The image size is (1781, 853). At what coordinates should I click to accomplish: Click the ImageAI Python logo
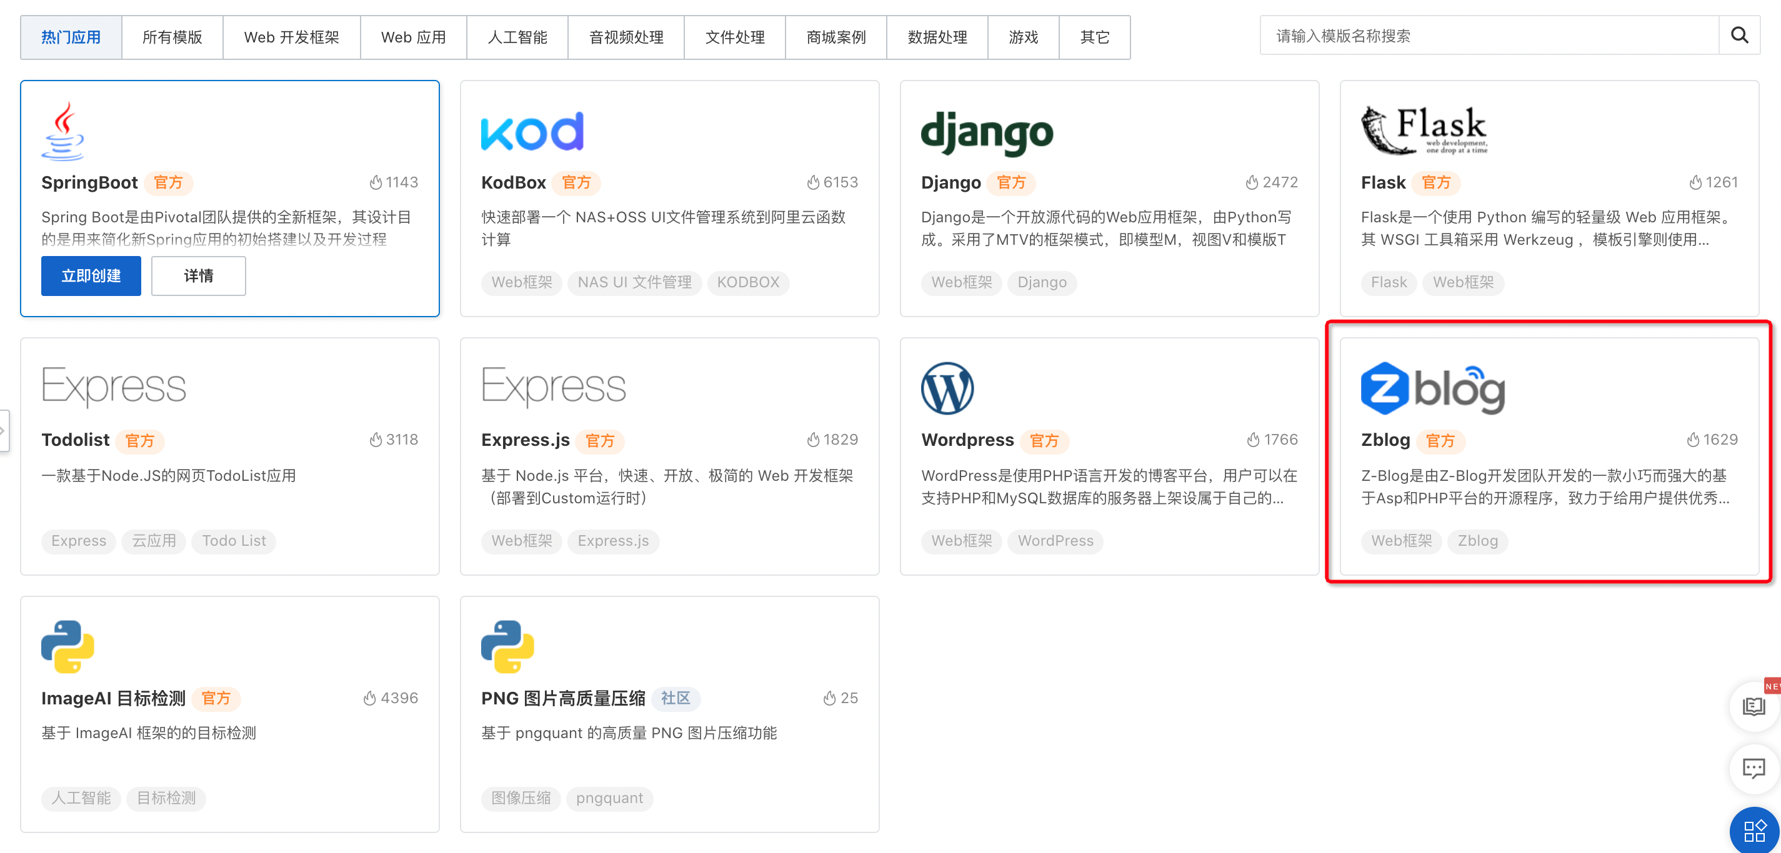click(x=67, y=646)
